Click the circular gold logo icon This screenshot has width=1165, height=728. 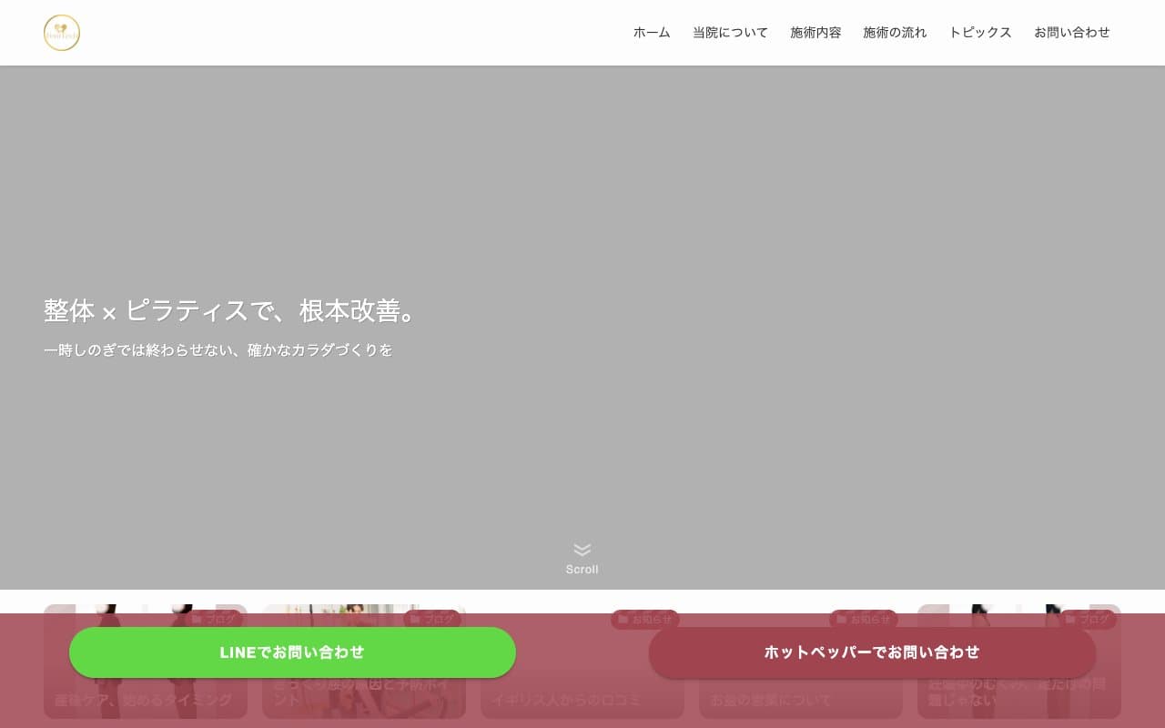[62, 33]
